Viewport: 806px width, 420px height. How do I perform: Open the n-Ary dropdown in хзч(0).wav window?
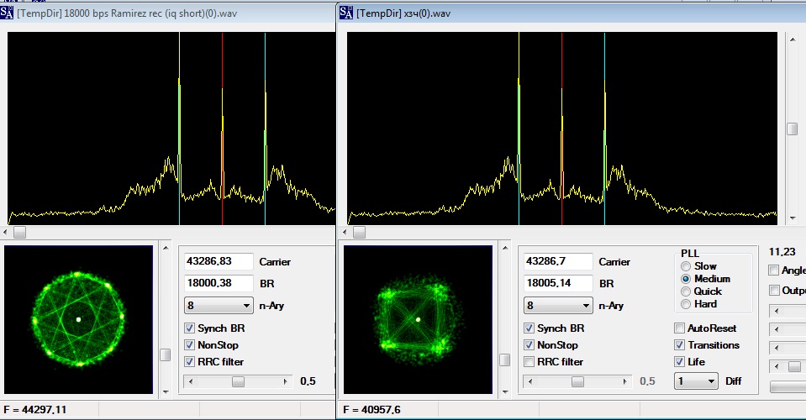point(558,306)
